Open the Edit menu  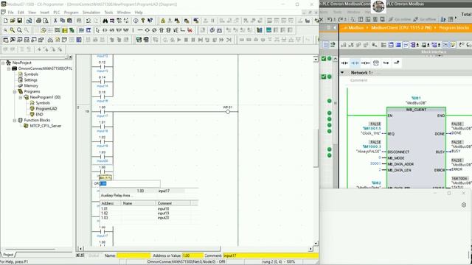tap(21, 13)
